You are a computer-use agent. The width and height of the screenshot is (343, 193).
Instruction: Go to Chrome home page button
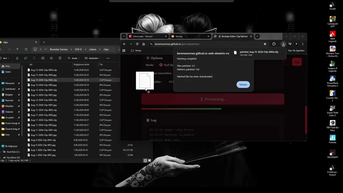tap(144, 44)
